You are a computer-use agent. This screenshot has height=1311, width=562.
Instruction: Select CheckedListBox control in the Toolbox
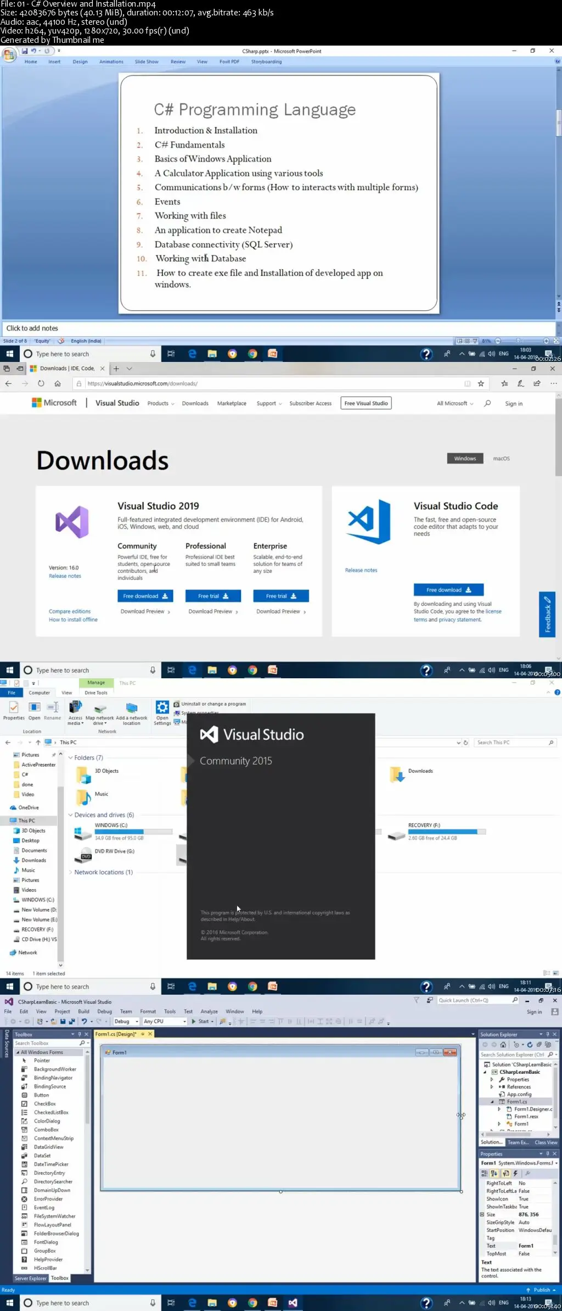[50, 1112]
